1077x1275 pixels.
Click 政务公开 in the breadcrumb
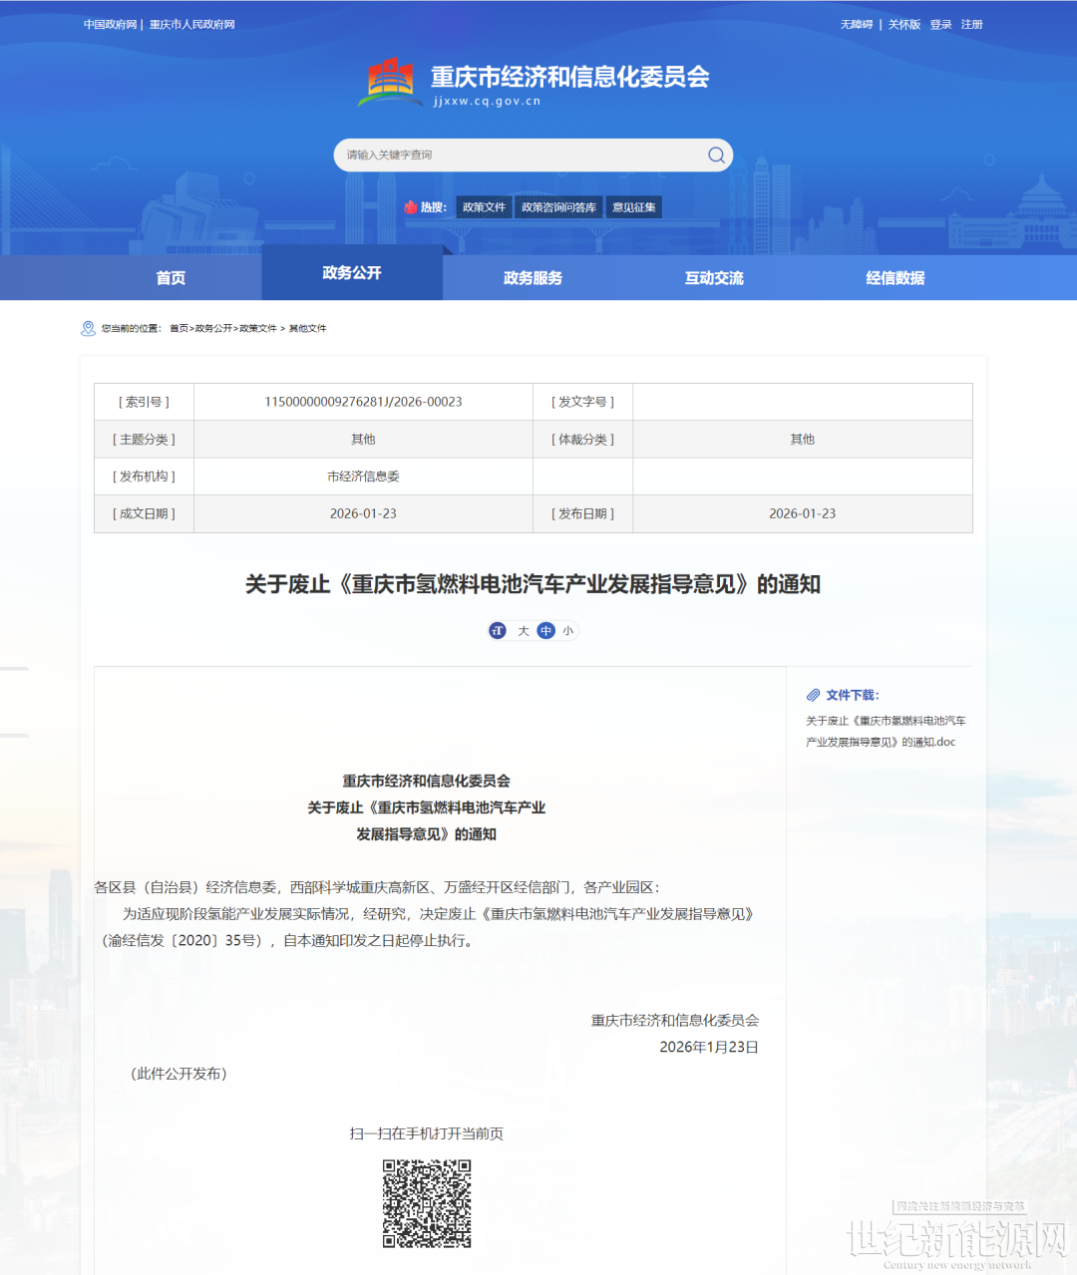point(214,328)
